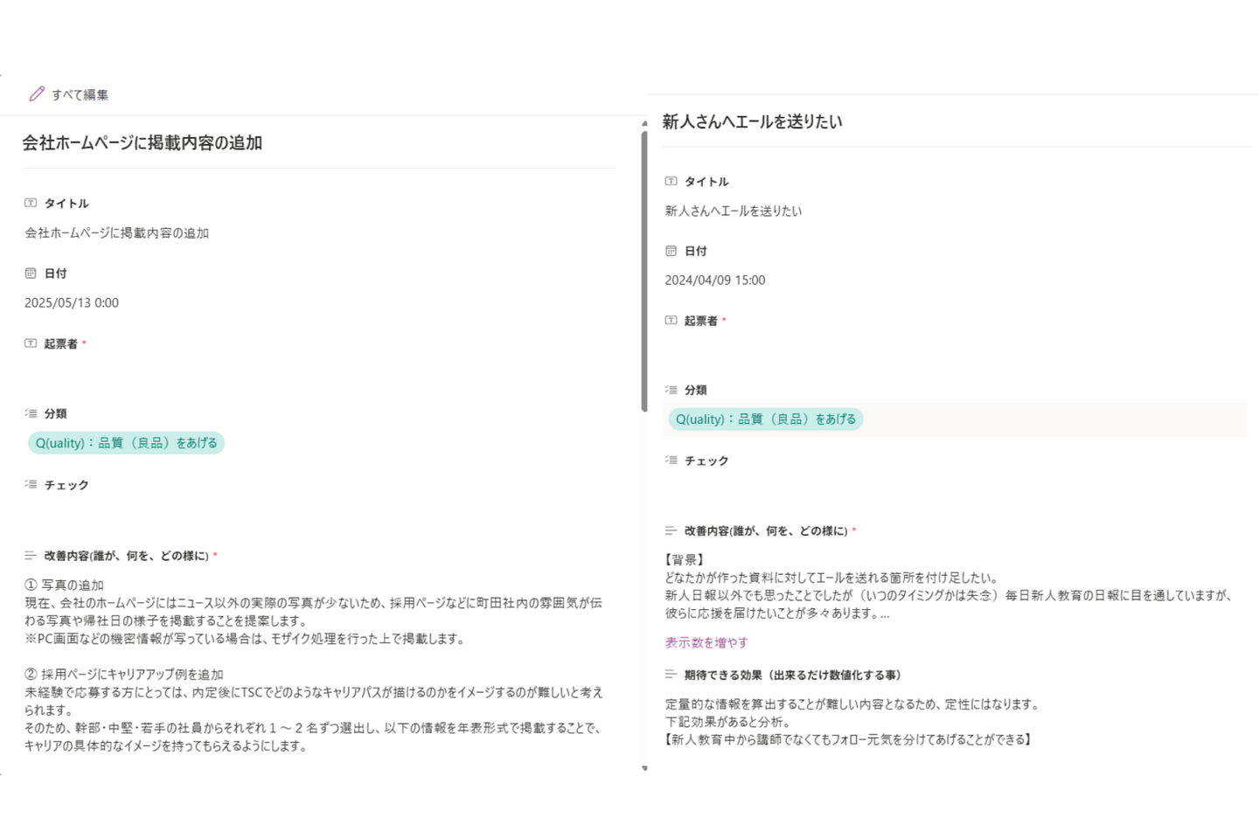Click 表示数を増やす to expand the text
Screen dimensions: 1259x838
click(x=706, y=642)
